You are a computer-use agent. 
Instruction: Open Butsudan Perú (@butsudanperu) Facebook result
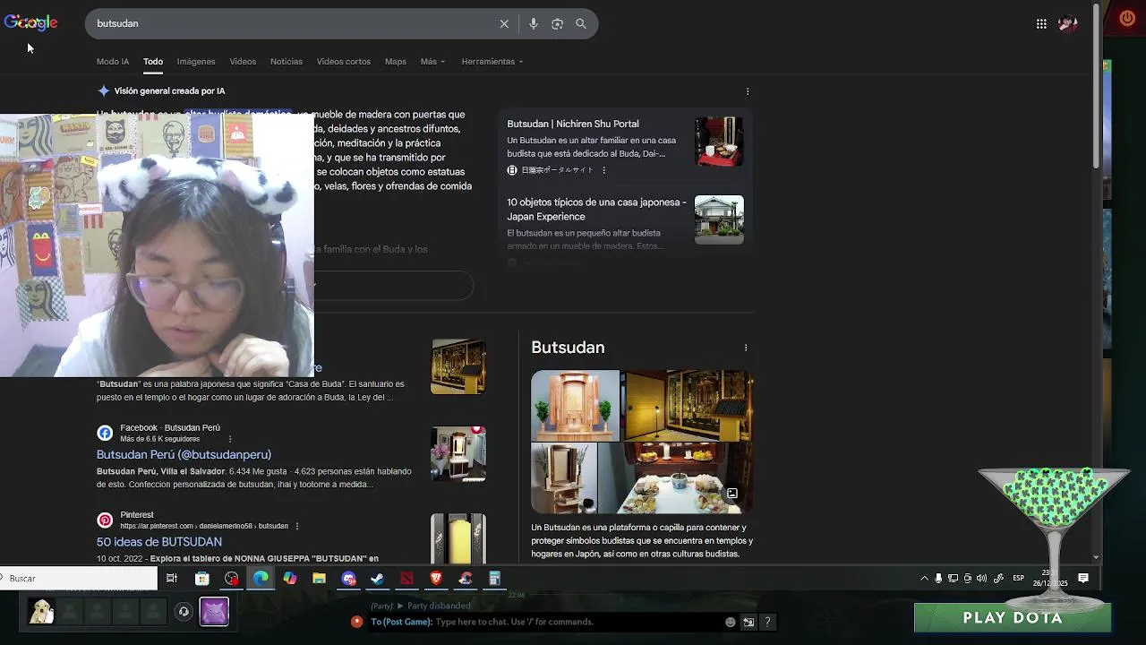pos(184,454)
